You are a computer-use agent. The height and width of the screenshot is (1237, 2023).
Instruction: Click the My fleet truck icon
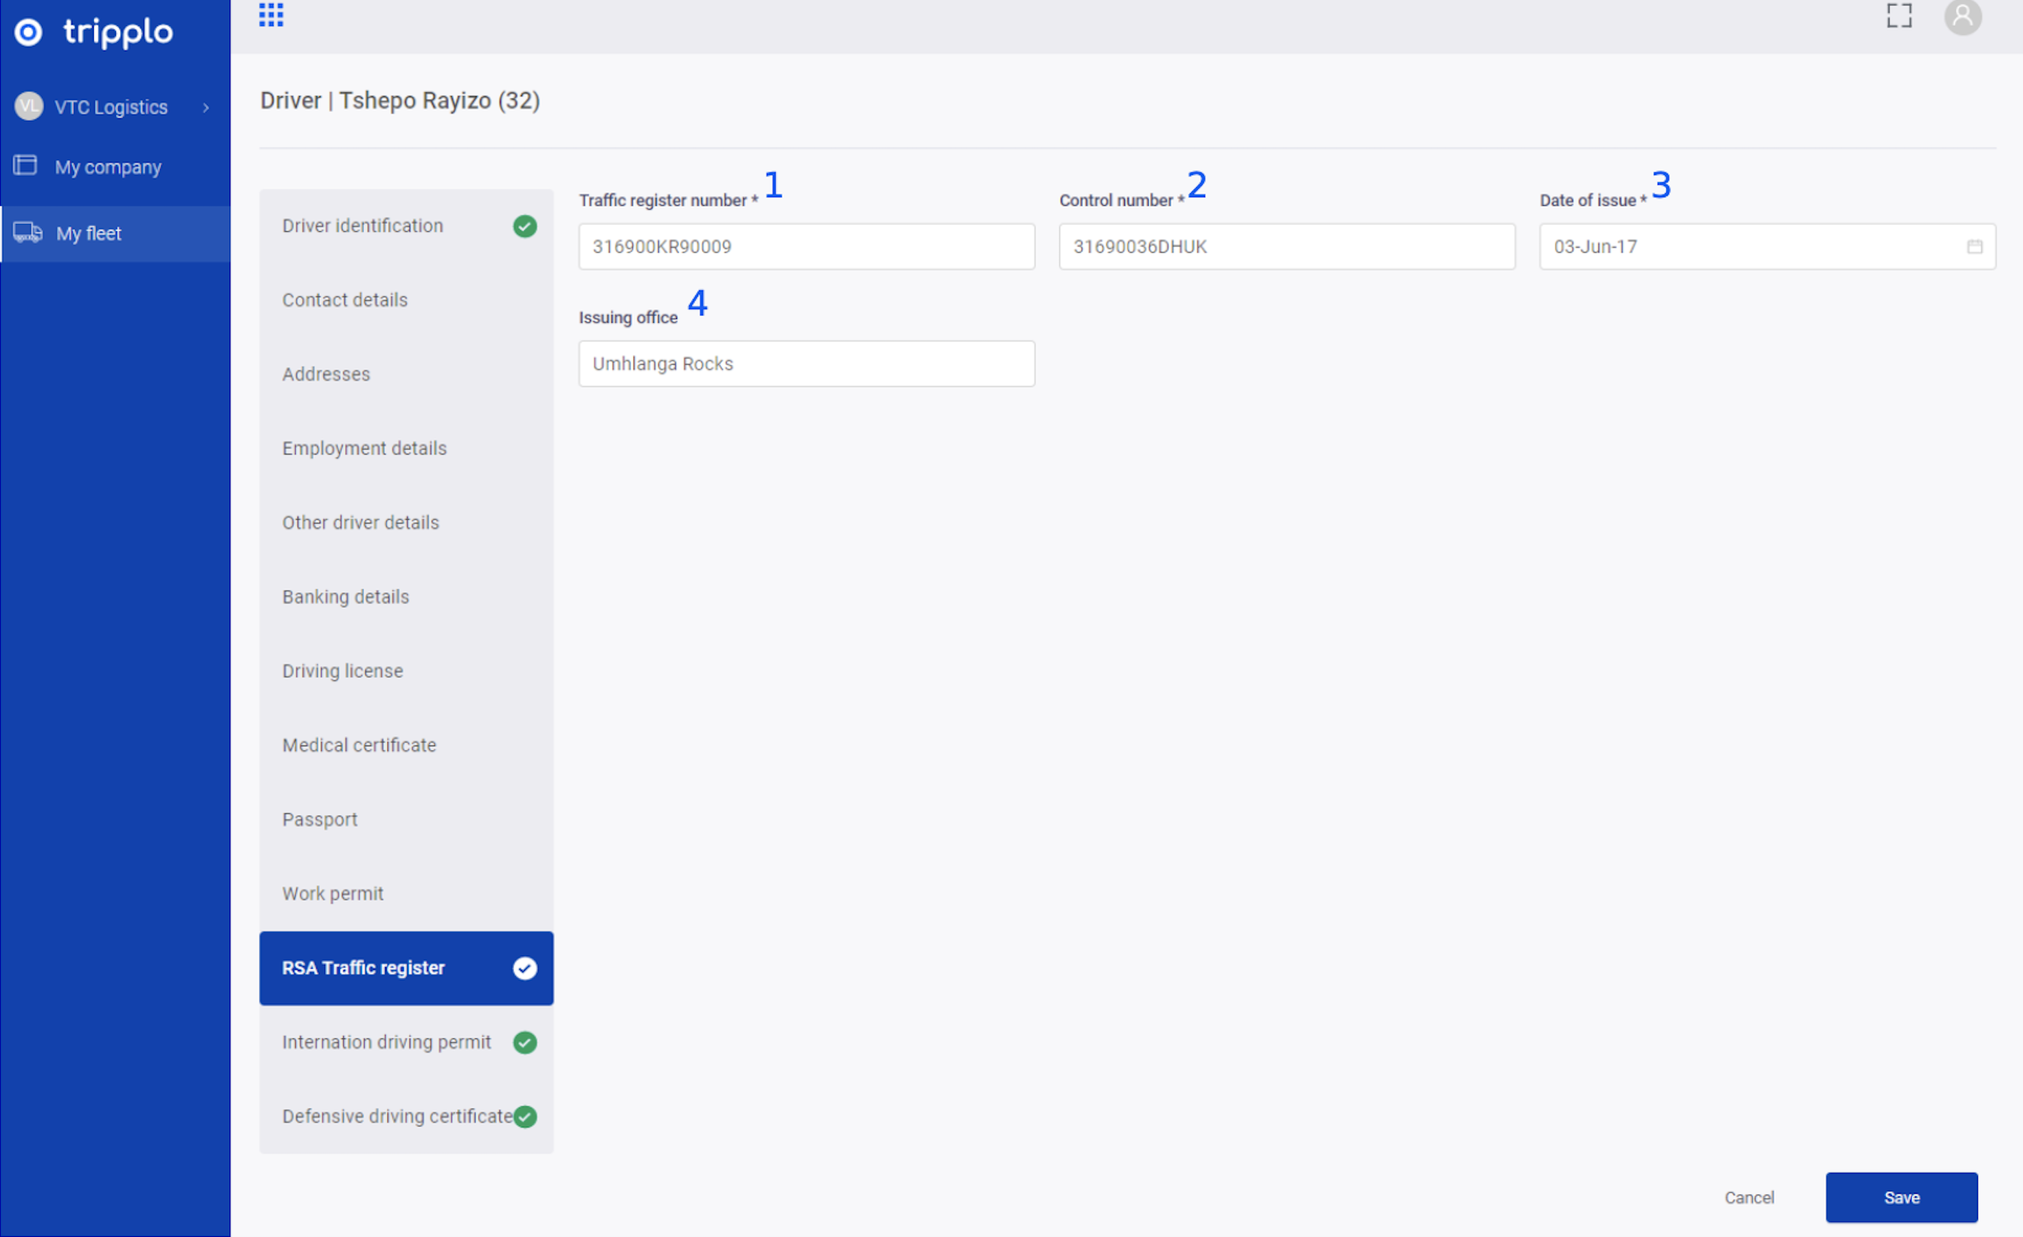tap(28, 233)
